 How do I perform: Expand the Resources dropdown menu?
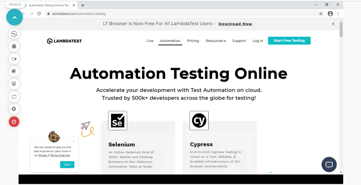coord(215,41)
